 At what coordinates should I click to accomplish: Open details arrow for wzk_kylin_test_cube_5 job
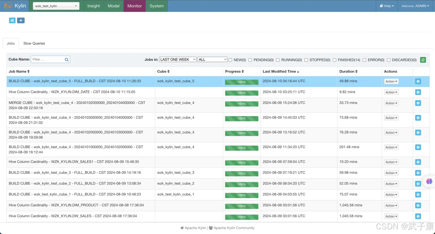[x=418, y=82]
